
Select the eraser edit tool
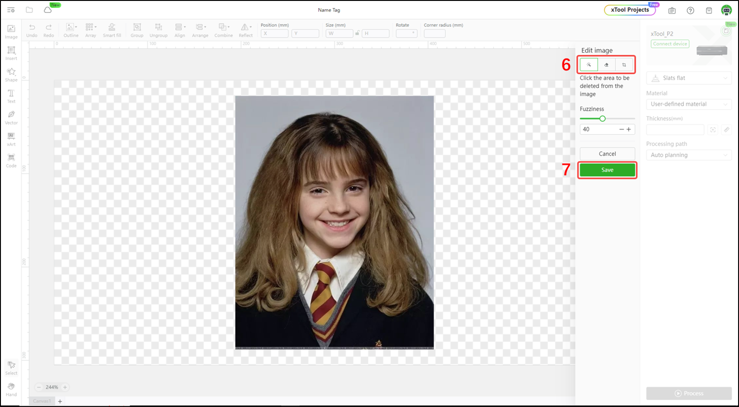click(x=607, y=65)
